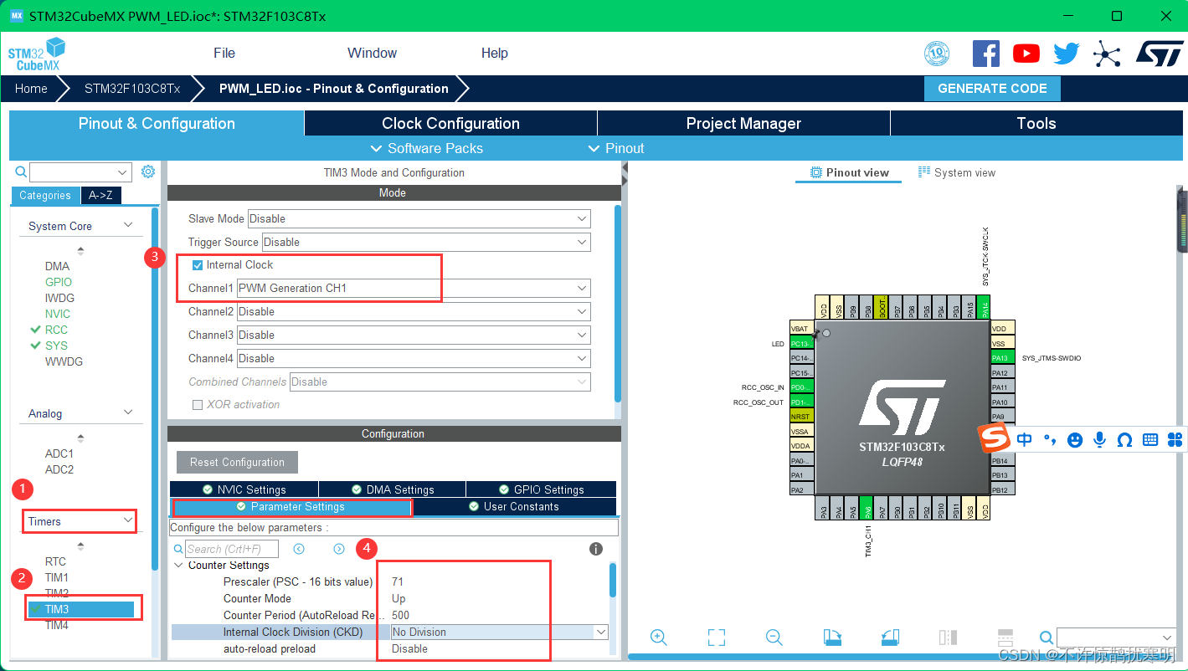This screenshot has height=671, width=1188.
Task: Open the NVIC Settings tab
Action: [244, 489]
